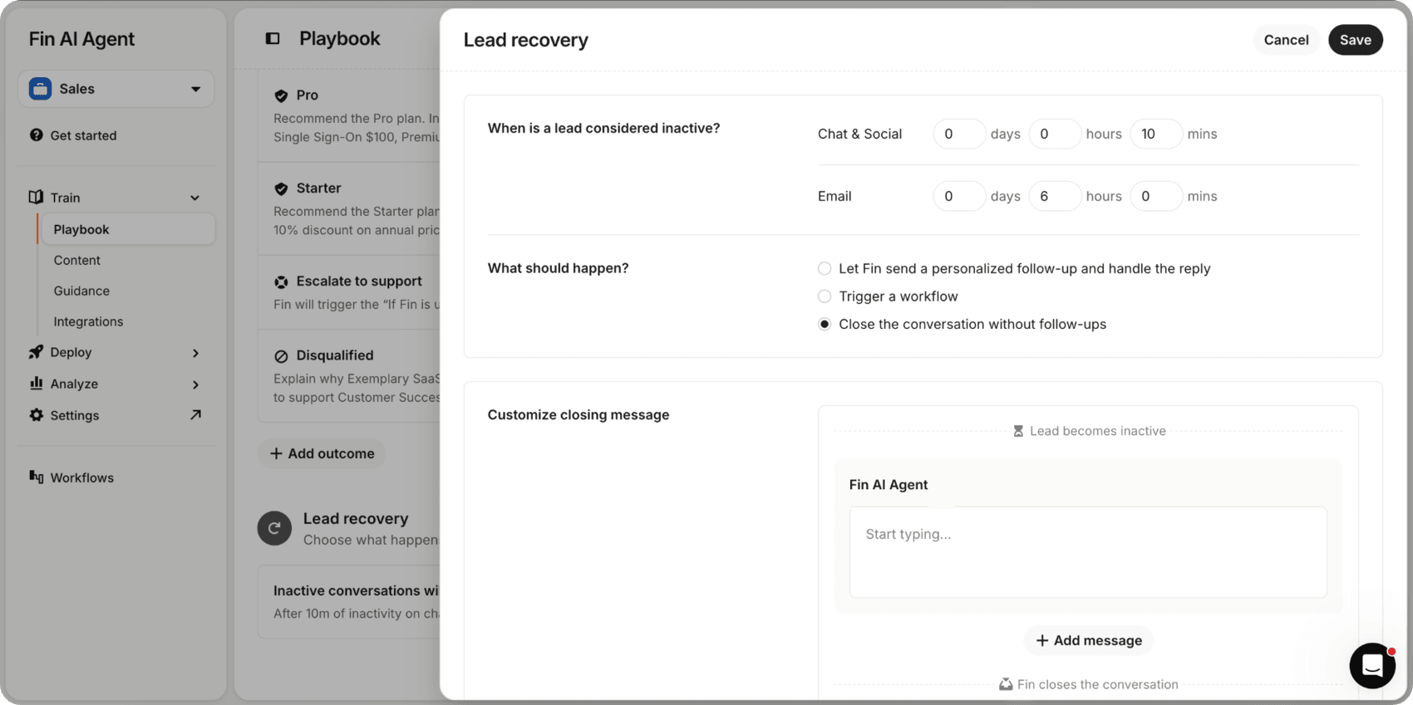Click the Settings external link arrow
Screen dimensions: 1413x705
click(x=195, y=414)
